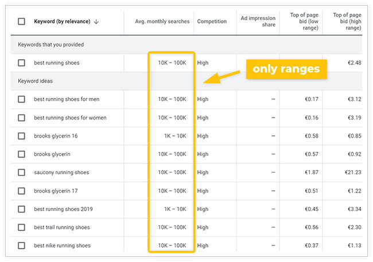373x262 pixels.
Task: Click the keyword text brooks glycerin 17
Action: (56, 191)
